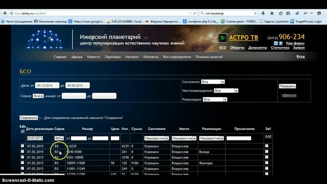Open Реализация Неизвестно dropdown in add row
327x184 pixels.
coord(211,138)
